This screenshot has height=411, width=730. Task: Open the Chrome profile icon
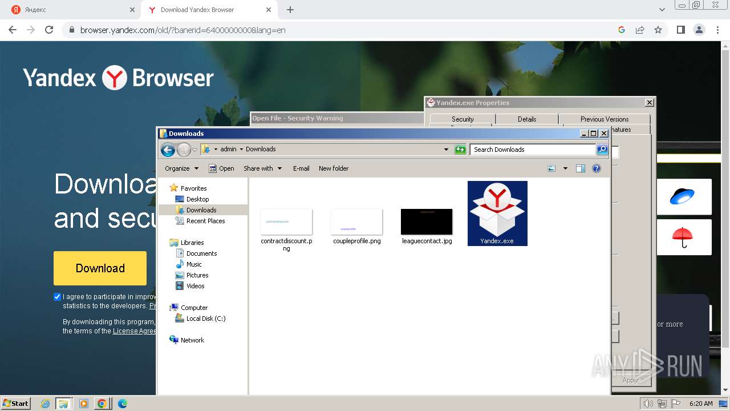699,30
